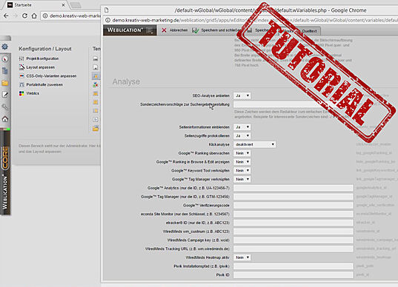Open Google Ranking in Browse & Edit dropdown
This screenshot has height=287, width=398.
point(242,161)
